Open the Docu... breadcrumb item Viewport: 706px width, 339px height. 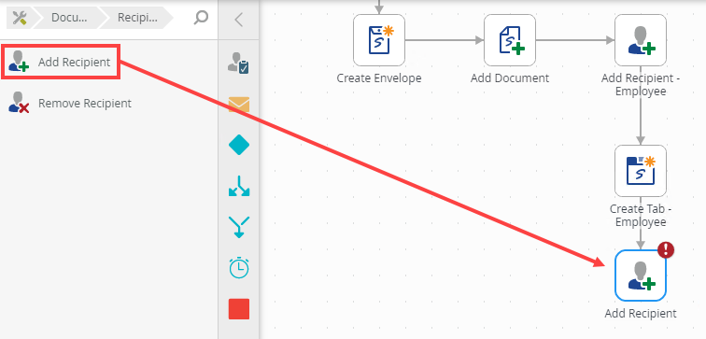(x=69, y=18)
